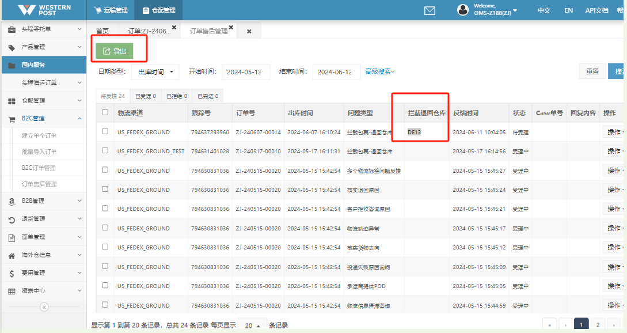Collapse the sidebar with the double-arrow icon
The height and width of the screenshot is (333, 627).
pyautogui.click(x=44, y=307)
